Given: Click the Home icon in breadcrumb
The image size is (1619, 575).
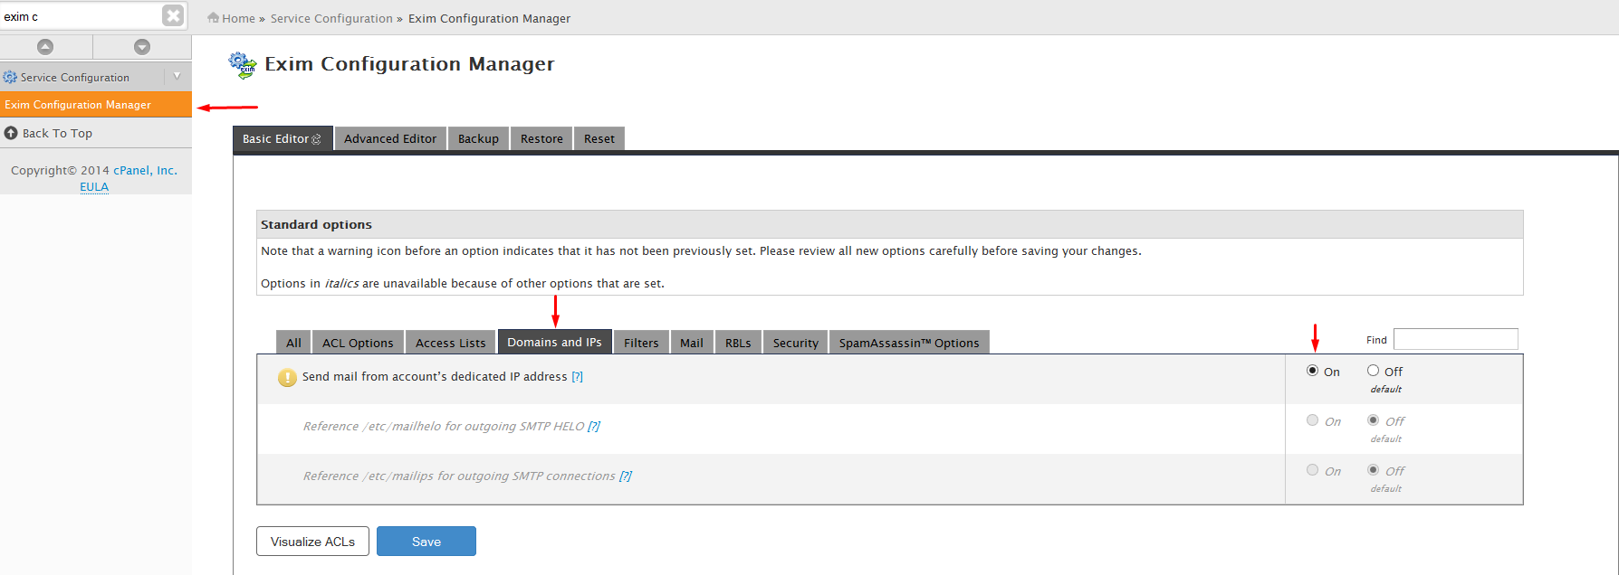Looking at the screenshot, I should click(214, 18).
